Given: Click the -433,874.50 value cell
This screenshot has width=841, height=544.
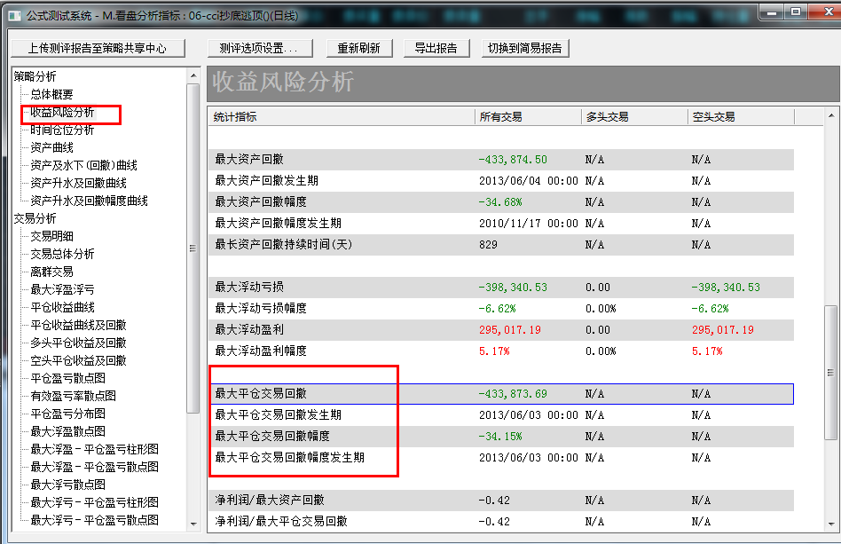Looking at the screenshot, I should tap(513, 160).
